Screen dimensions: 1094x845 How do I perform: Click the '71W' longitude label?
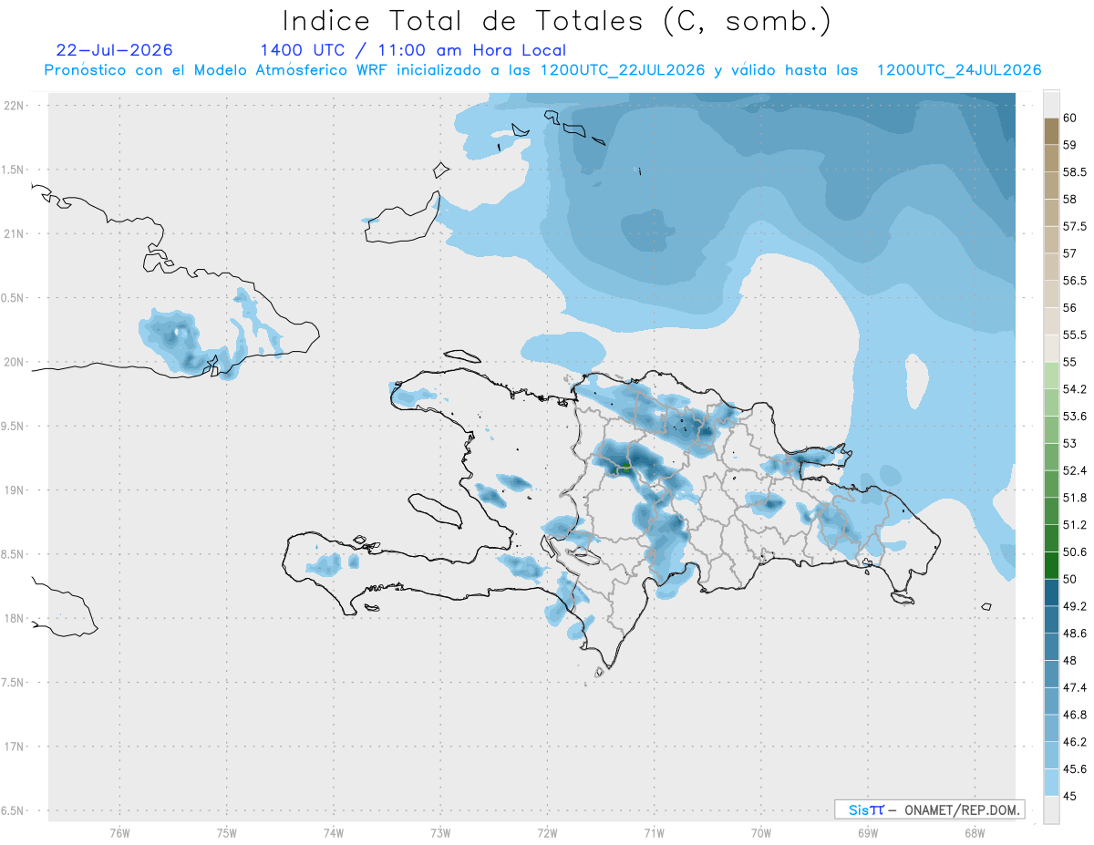(x=654, y=832)
